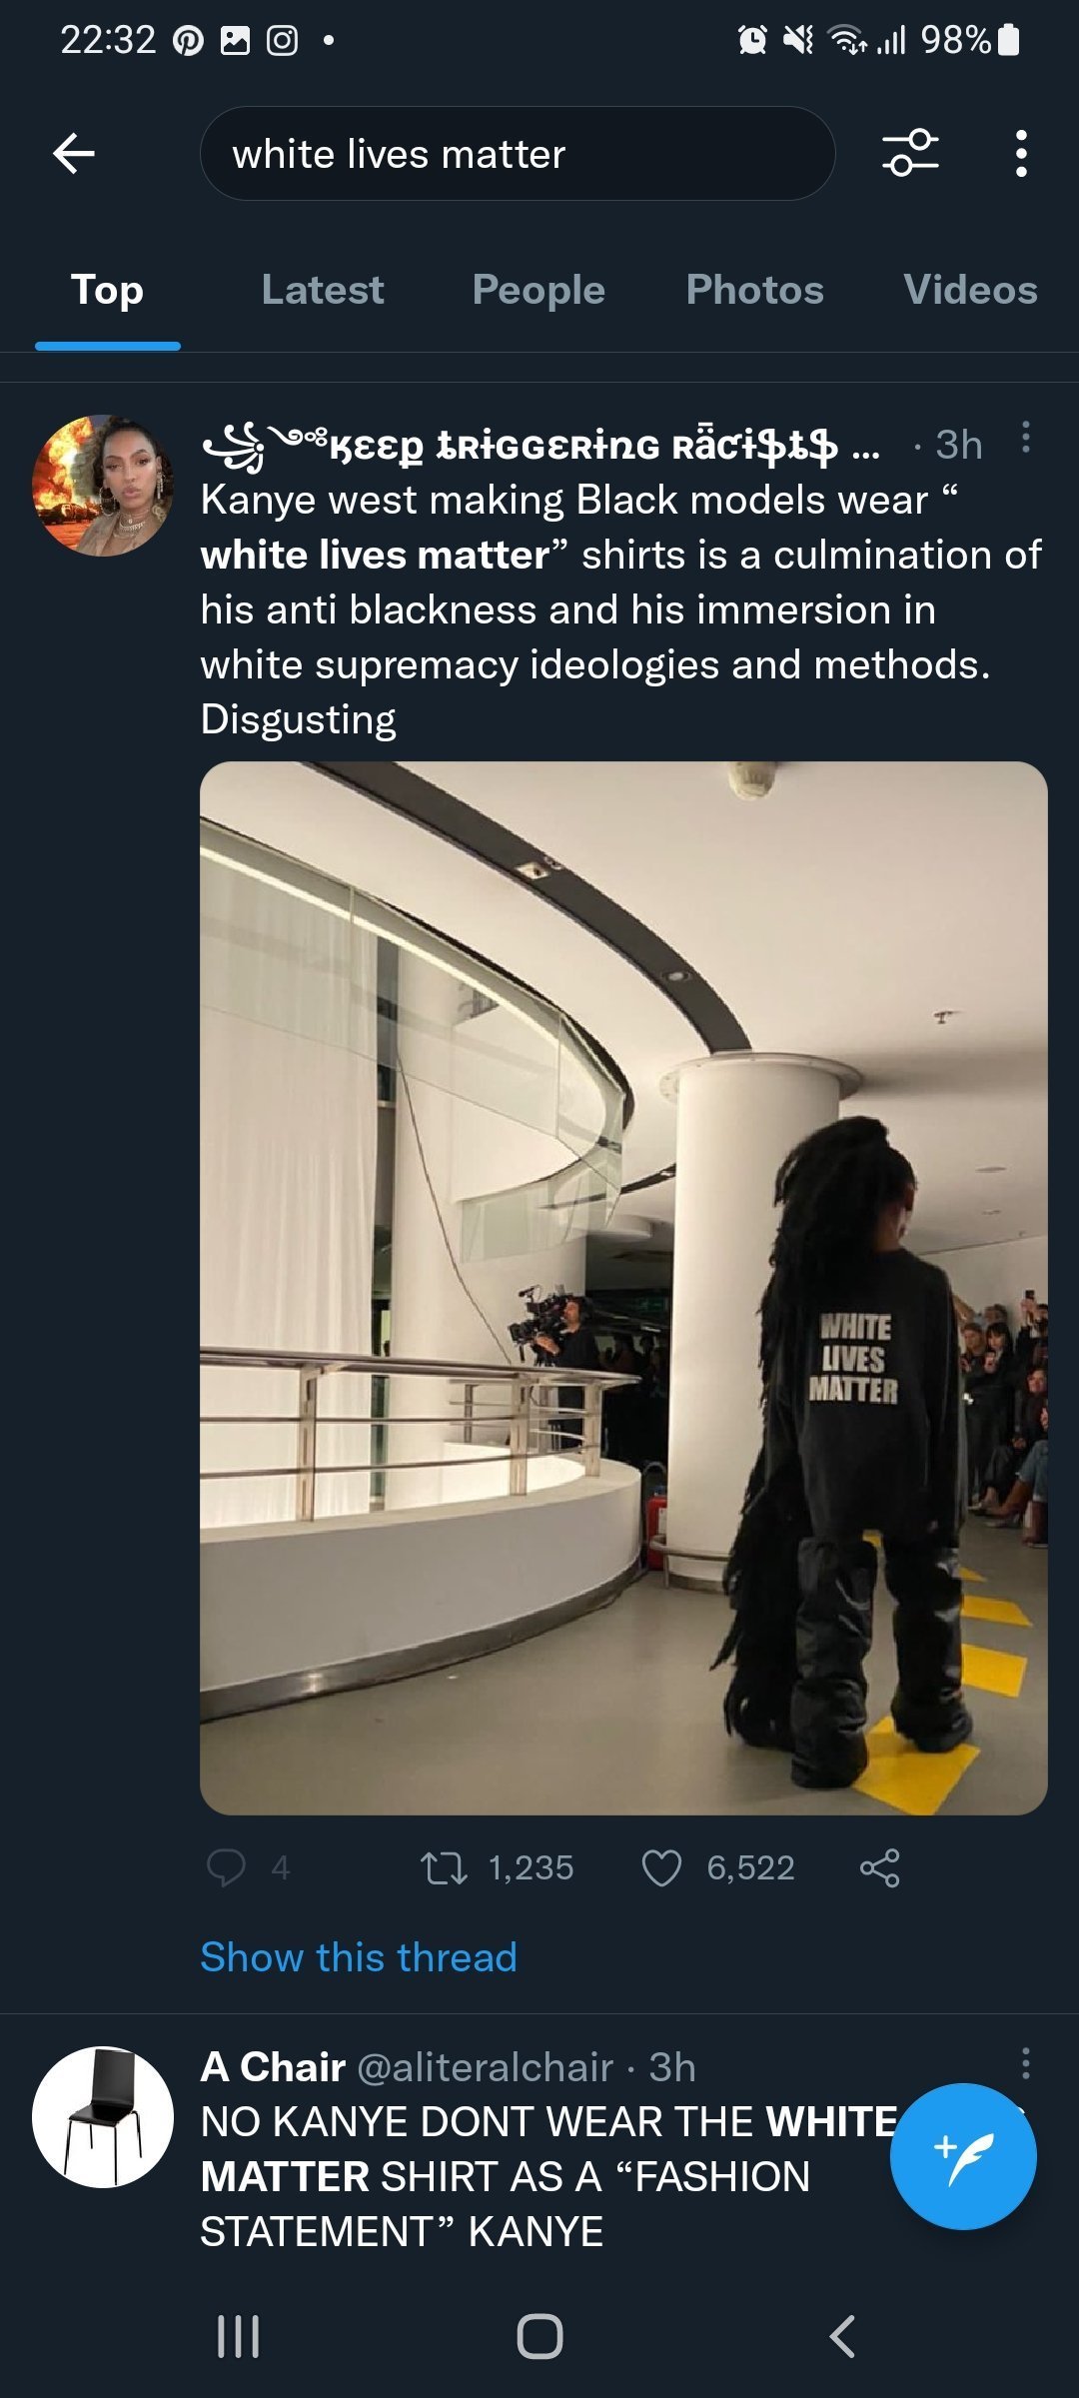Click 'Show this thread' link
Viewport: 1079px width, 2398px height.
tap(359, 1956)
